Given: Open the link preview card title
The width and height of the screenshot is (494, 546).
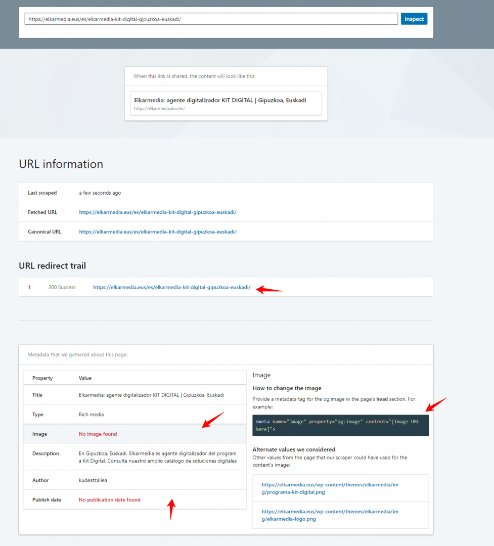Looking at the screenshot, I should click(x=220, y=100).
